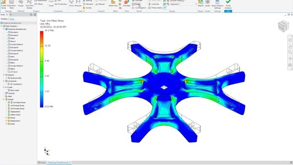Screen dimensions: 293x165
Task: Toggle Probe Labels visibility
Action: 155,8
